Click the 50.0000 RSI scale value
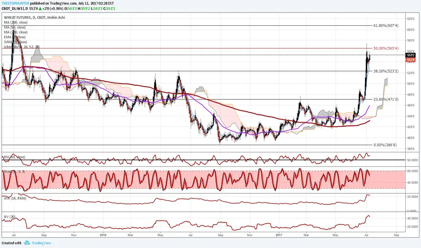This screenshot has width=421, height=248. pyautogui.click(x=412, y=160)
